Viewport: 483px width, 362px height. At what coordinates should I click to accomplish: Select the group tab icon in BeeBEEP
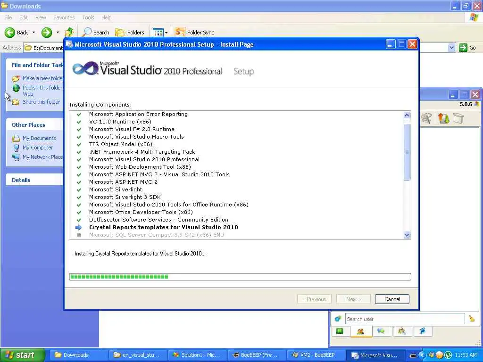402,331
